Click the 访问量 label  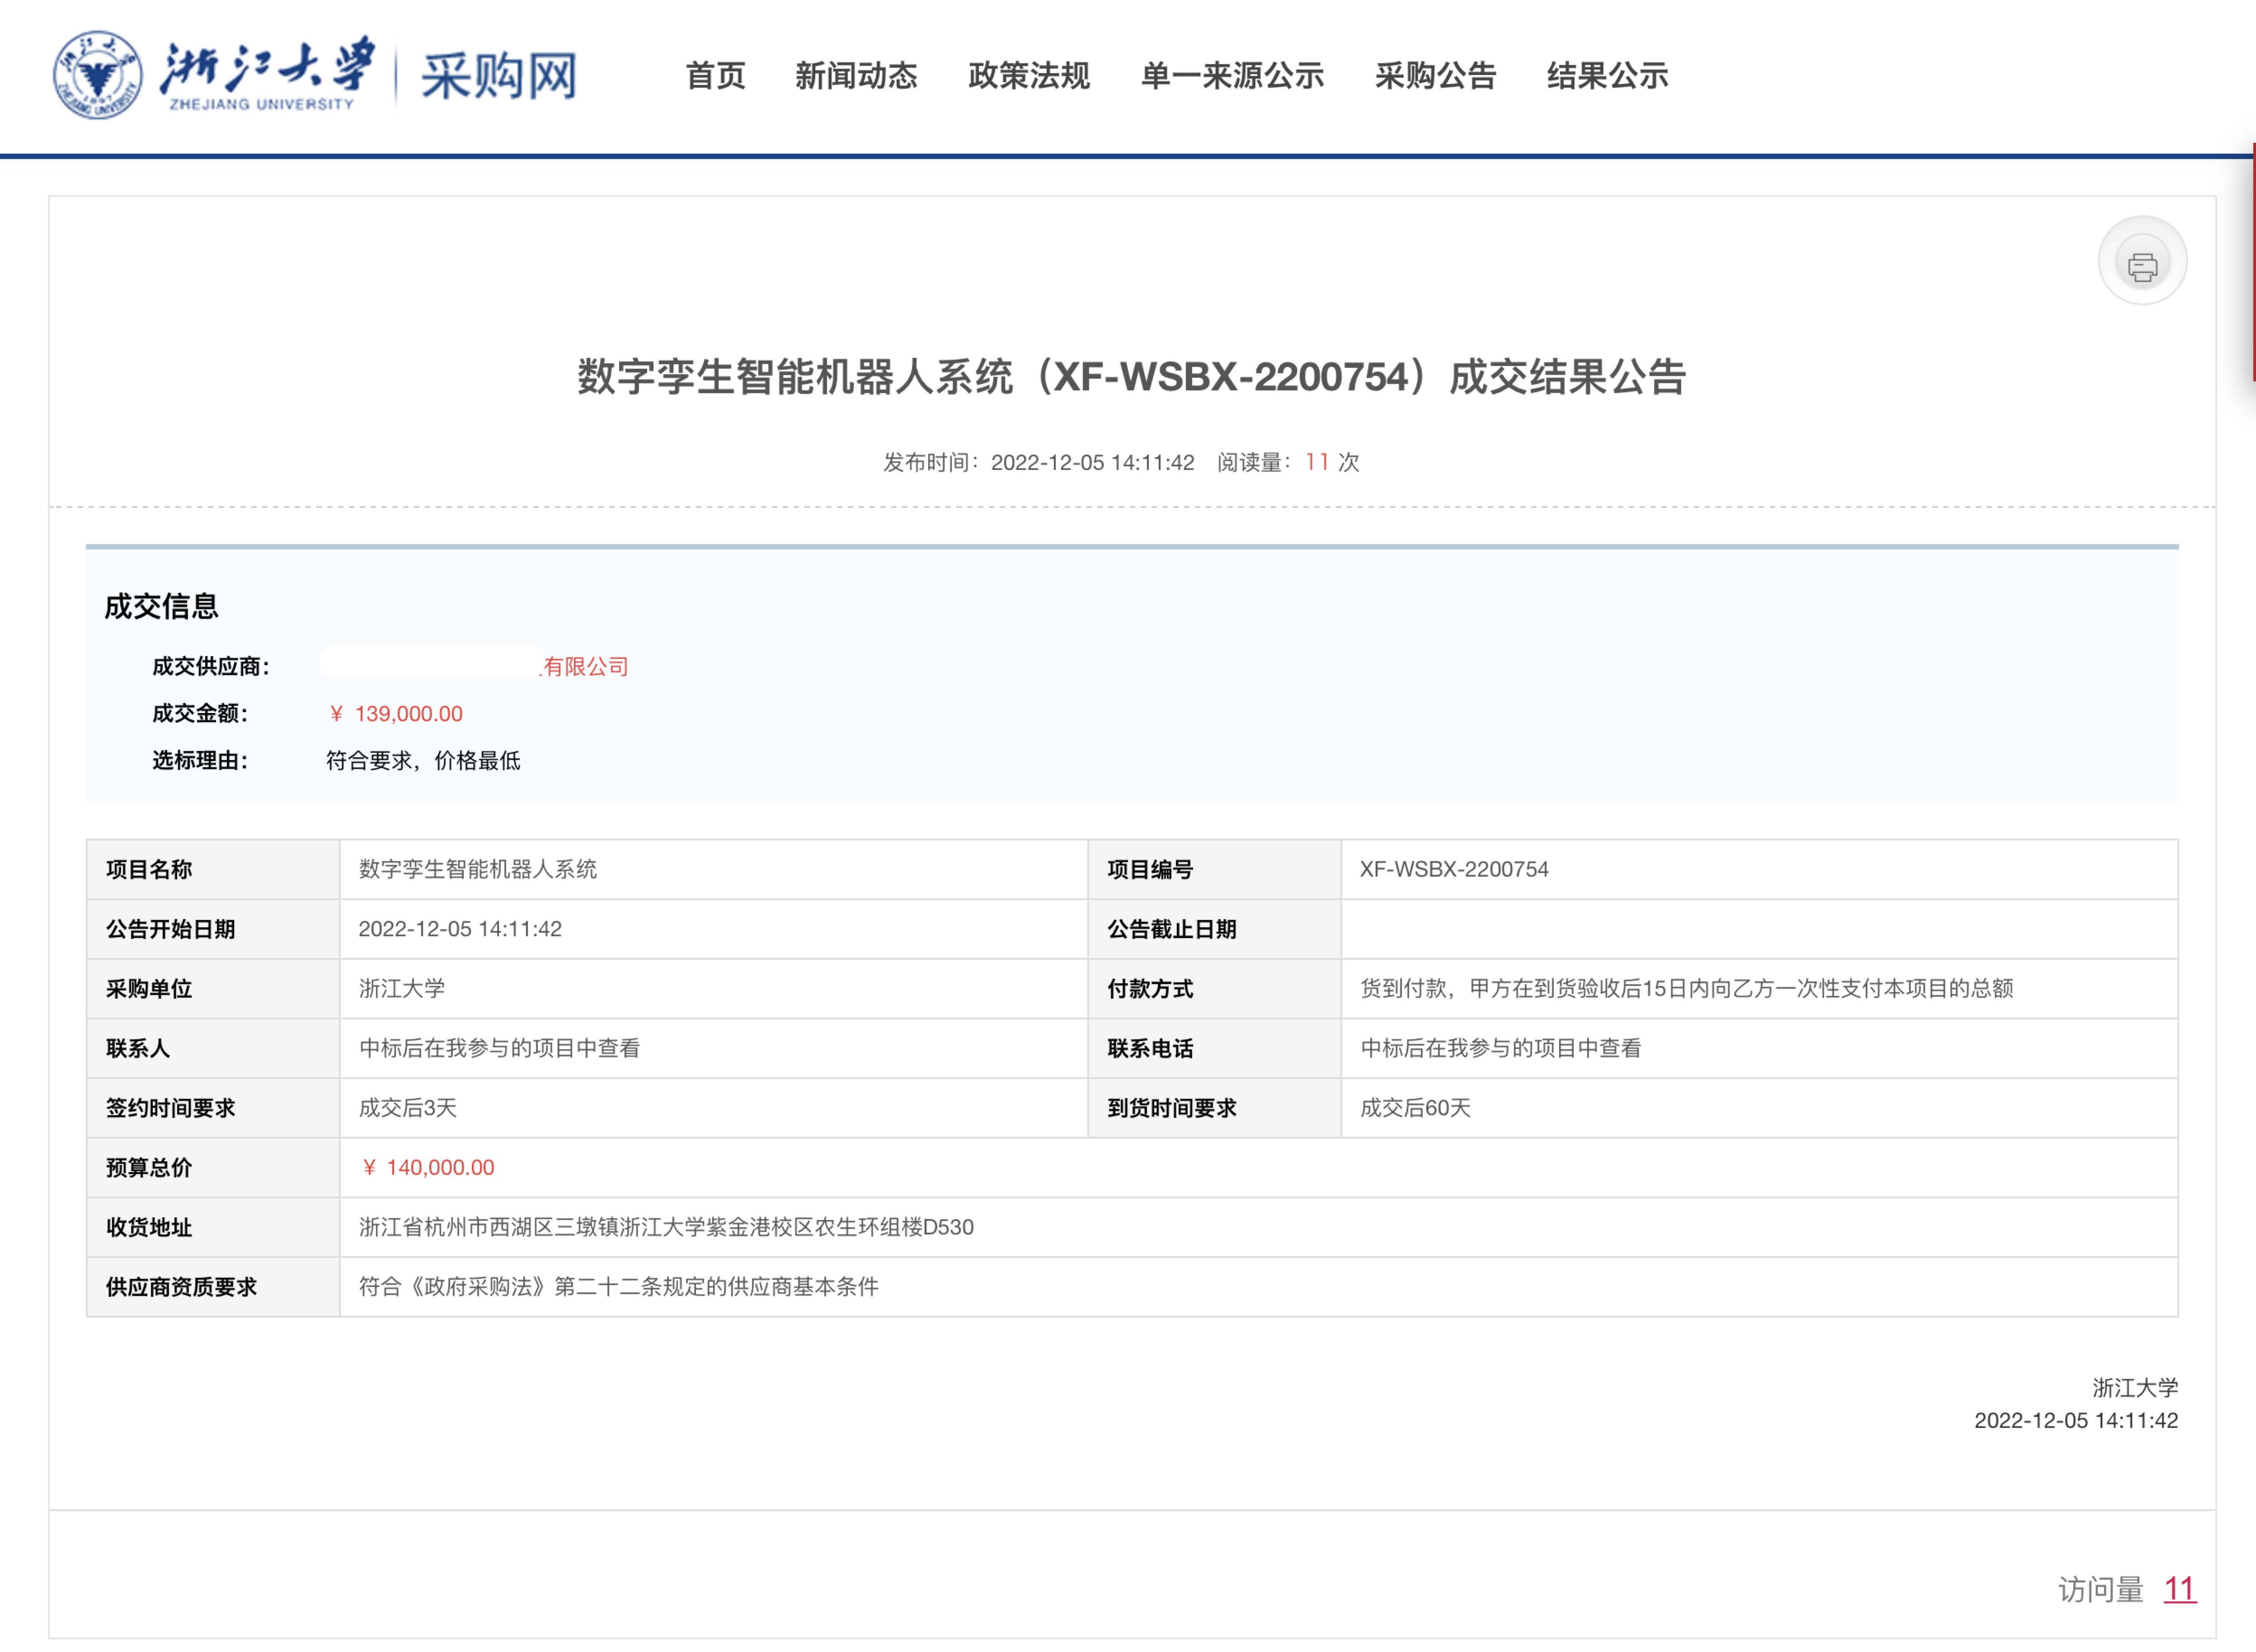click(x=2100, y=1589)
